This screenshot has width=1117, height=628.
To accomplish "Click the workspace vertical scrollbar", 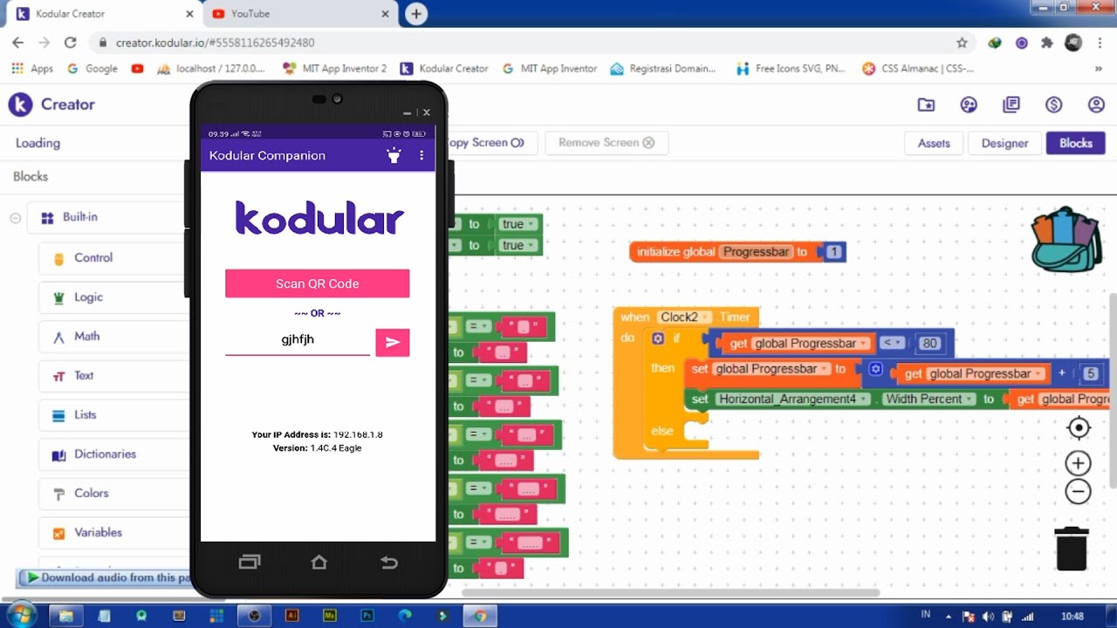I will 1113,391.
